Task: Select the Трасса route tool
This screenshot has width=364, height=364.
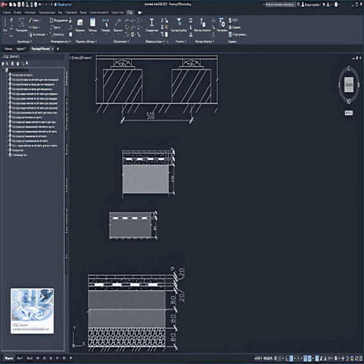Action: [55, 27]
